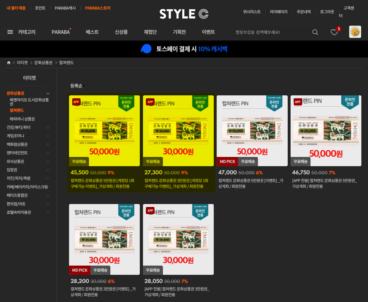Open the hamburger category menu icon

point(10,32)
